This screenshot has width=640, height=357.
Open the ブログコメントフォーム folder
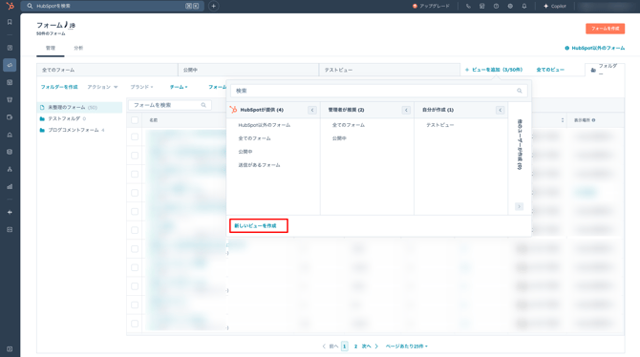[73, 130]
